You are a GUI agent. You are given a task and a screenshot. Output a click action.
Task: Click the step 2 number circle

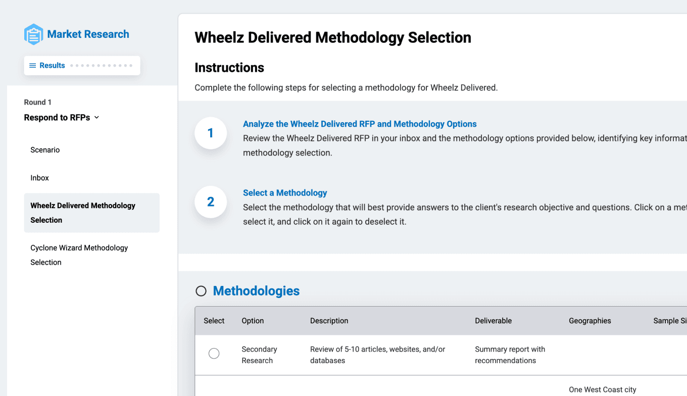point(211,202)
